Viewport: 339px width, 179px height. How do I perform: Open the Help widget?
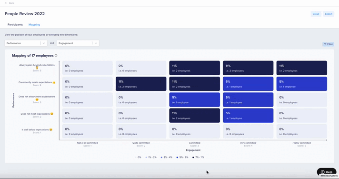(x=327, y=172)
